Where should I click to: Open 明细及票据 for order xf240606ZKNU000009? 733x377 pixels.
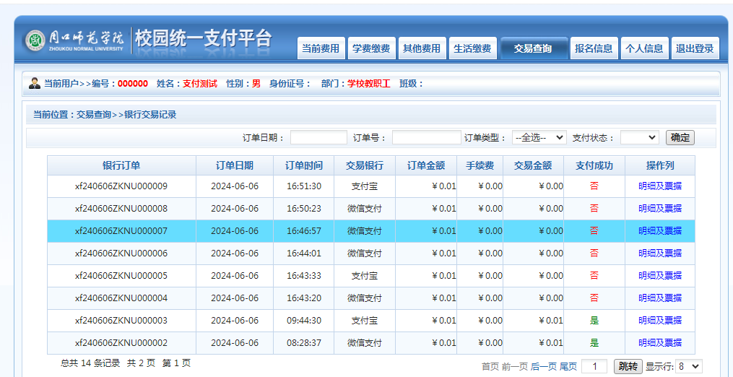pyautogui.click(x=660, y=186)
